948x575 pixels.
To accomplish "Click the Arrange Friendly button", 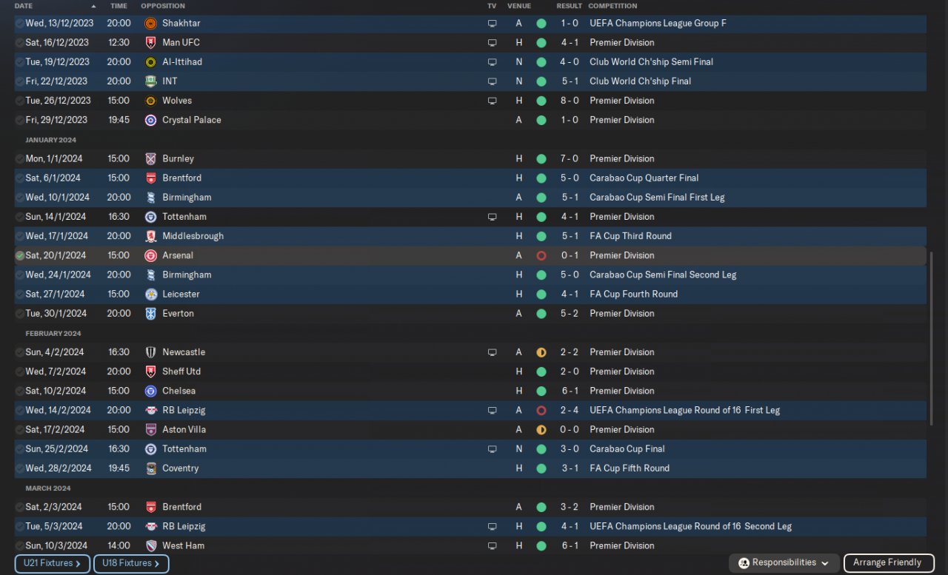I will [x=887, y=563].
